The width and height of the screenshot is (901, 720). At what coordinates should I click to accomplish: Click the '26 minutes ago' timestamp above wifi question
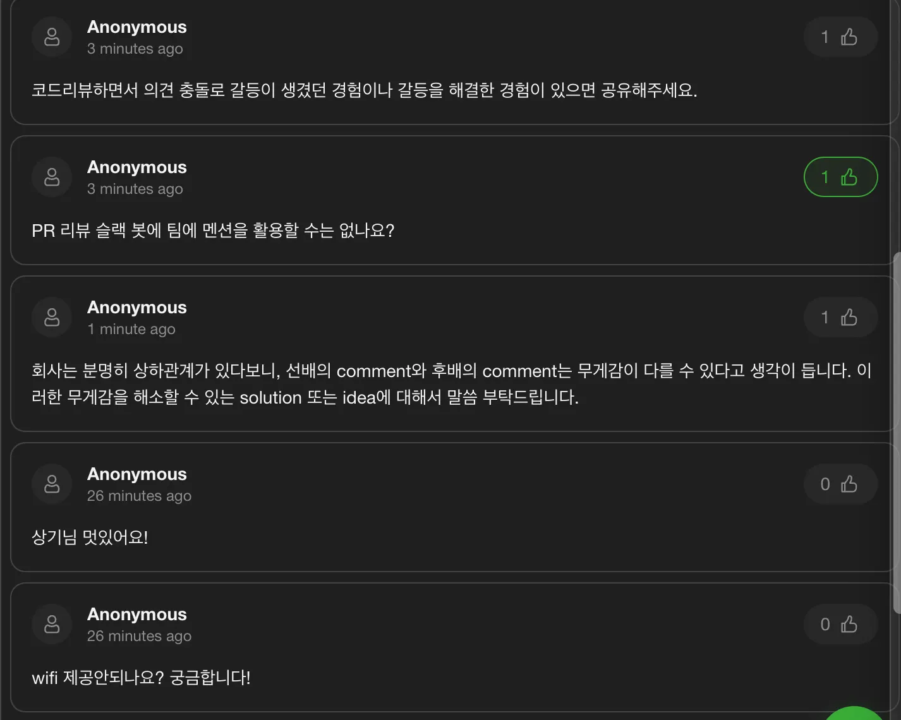click(x=139, y=636)
